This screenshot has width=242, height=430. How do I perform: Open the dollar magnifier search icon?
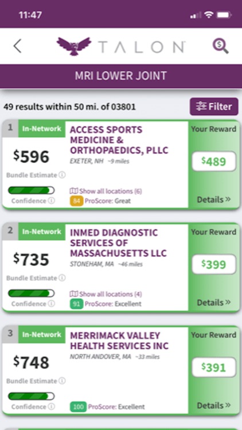pyautogui.click(x=220, y=46)
